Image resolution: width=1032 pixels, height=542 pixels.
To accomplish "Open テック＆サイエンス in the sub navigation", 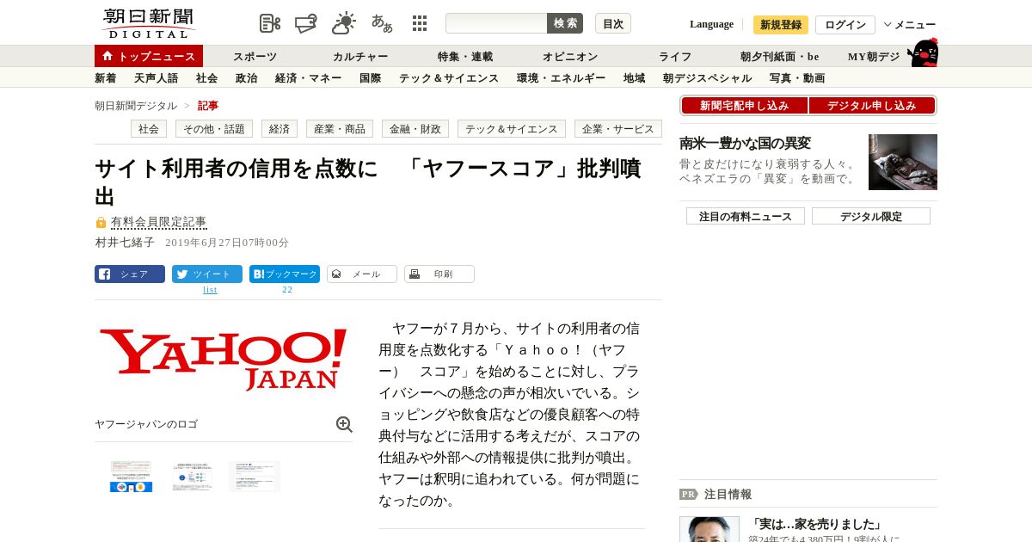I will [449, 77].
